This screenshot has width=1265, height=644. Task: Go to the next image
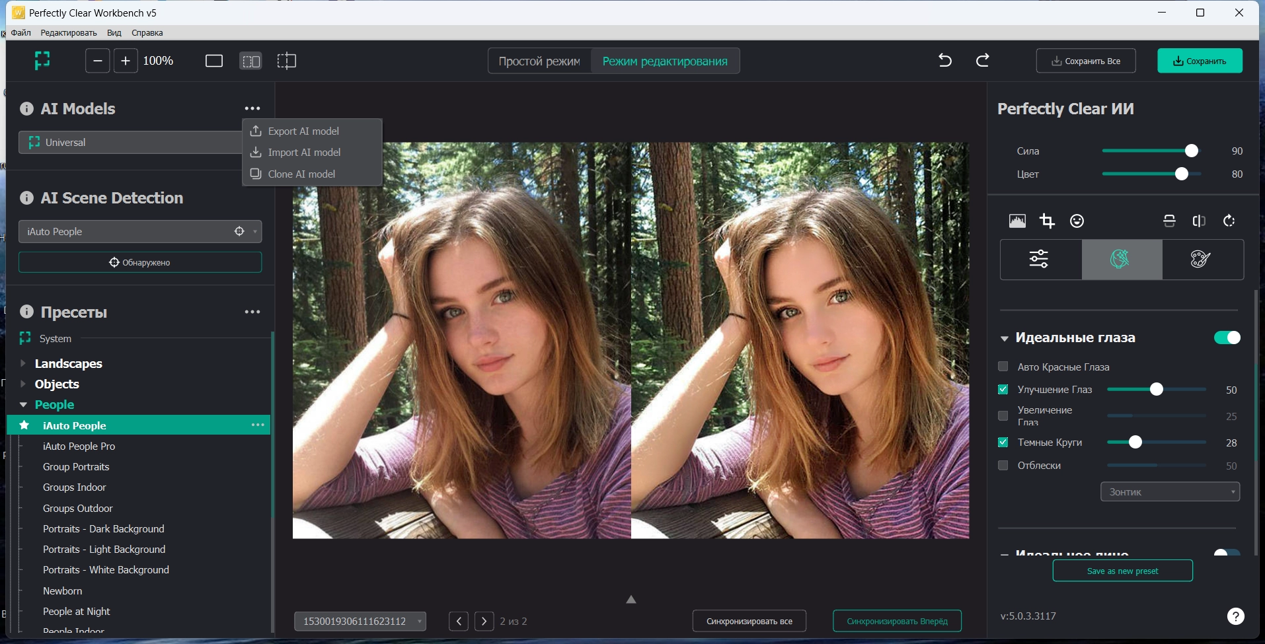tap(484, 622)
